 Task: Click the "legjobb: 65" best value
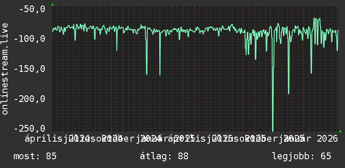tap(301, 156)
